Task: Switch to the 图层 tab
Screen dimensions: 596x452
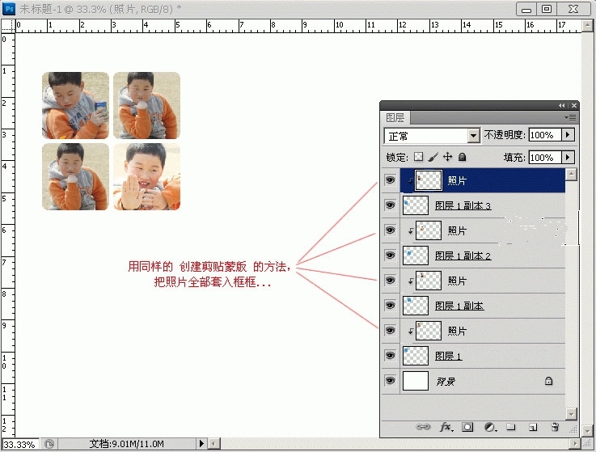Action: pyautogui.click(x=395, y=118)
